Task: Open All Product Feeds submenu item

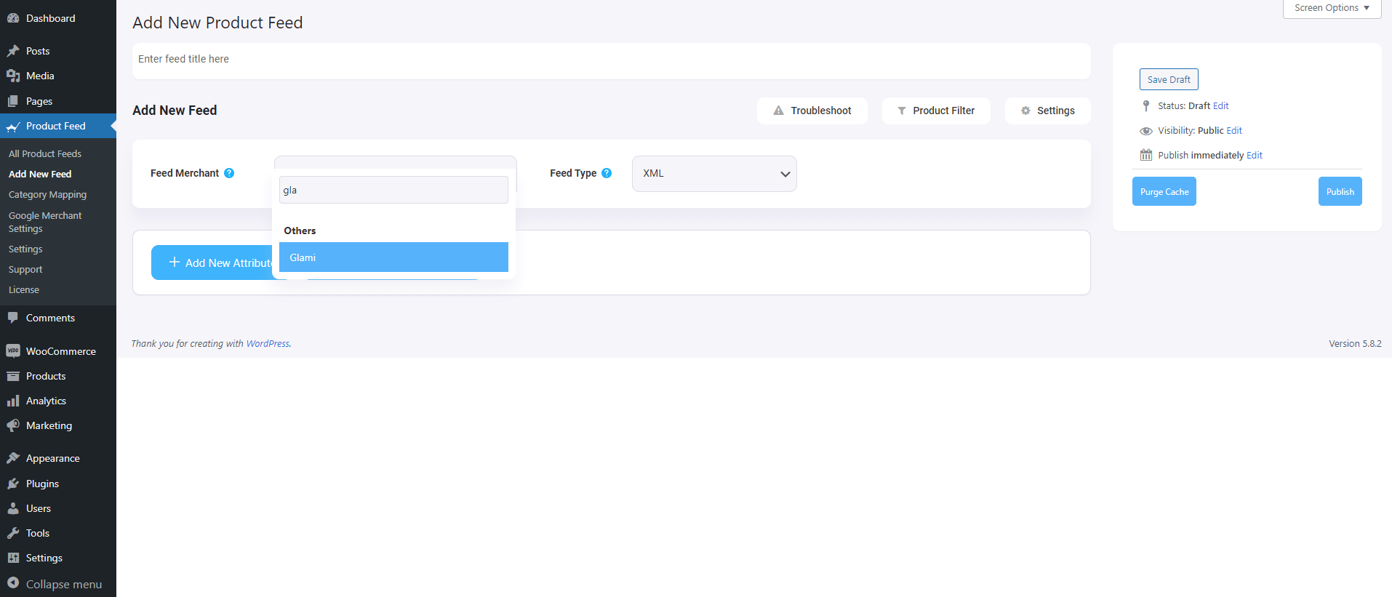Action: (45, 153)
